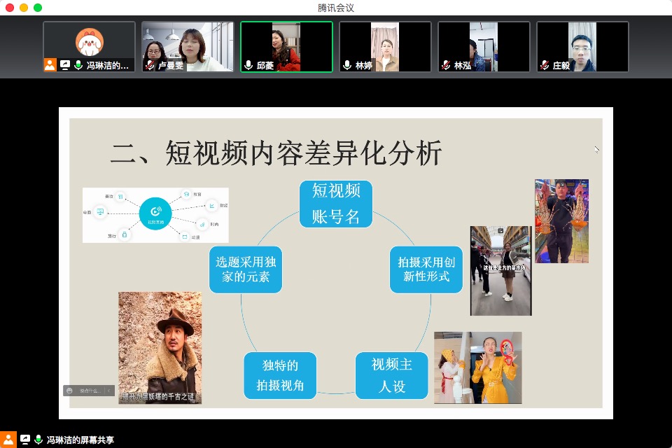Click the 短视频账号名 blue box
Image resolution: width=672 pixels, height=448 pixels.
(x=335, y=204)
